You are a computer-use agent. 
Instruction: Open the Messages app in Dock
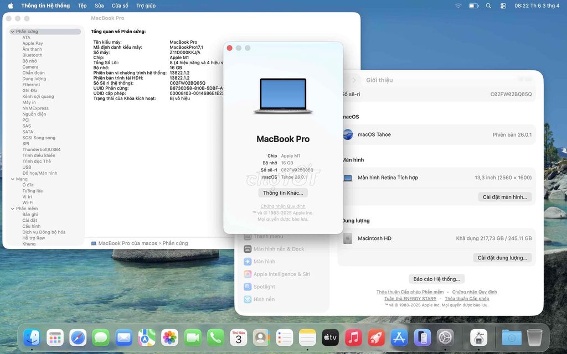(x=101, y=338)
